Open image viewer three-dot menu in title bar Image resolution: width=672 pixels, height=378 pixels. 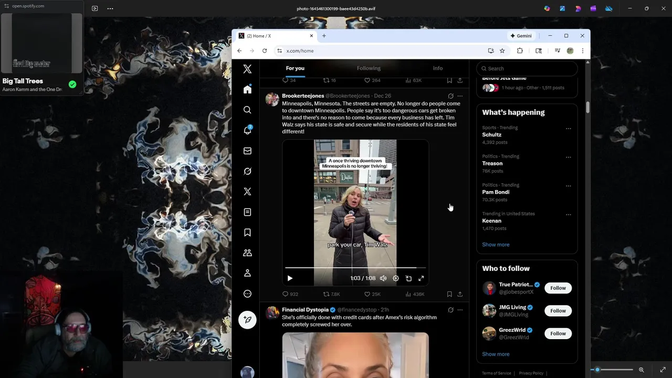[x=110, y=8]
